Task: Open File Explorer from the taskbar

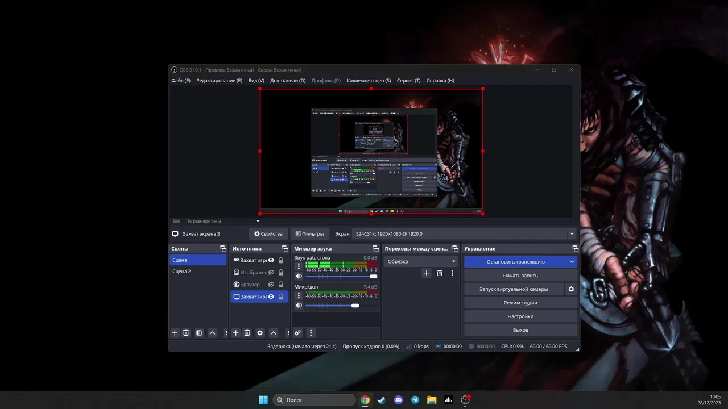Action: tap(432, 400)
